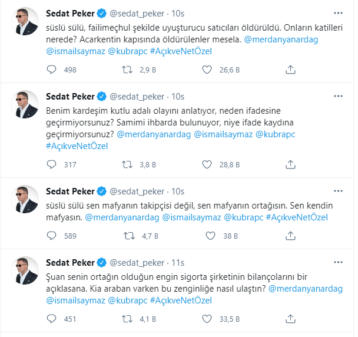Viewport: 358px width, 337px height.
Task: Open #AçıkveNetÖzel hashtag in the last tweet
Action: coord(181,300)
